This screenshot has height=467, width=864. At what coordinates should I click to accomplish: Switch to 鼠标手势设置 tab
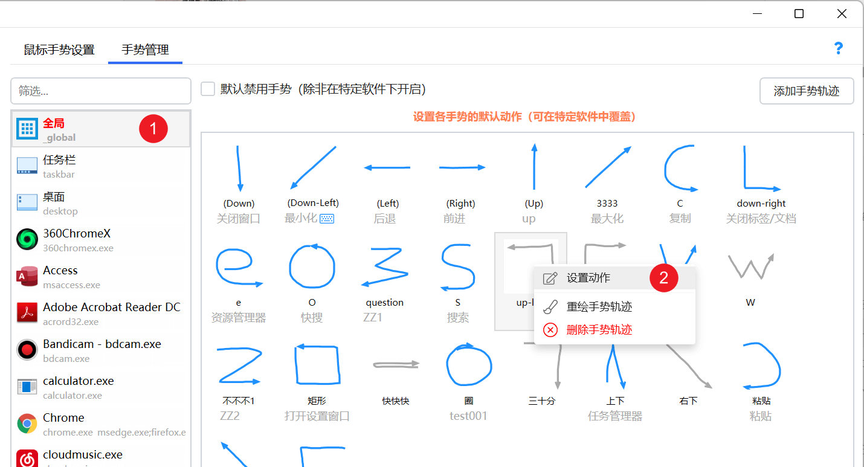pos(59,50)
